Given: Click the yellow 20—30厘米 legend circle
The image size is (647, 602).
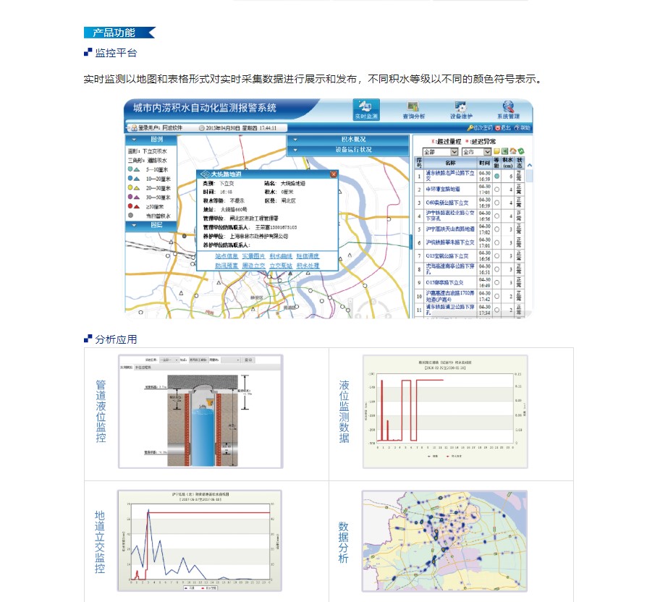Looking at the screenshot, I should (130, 187).
